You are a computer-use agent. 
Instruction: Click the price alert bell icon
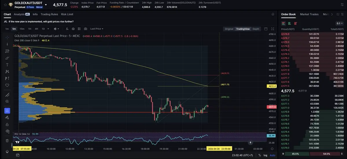coord(273,14)
